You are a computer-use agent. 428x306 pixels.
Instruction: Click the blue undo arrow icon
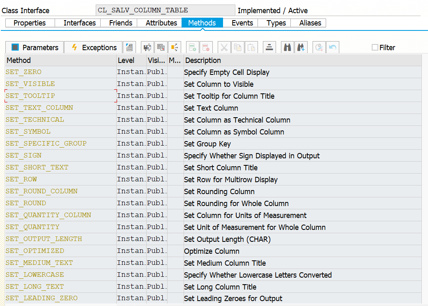click(333, 47)
